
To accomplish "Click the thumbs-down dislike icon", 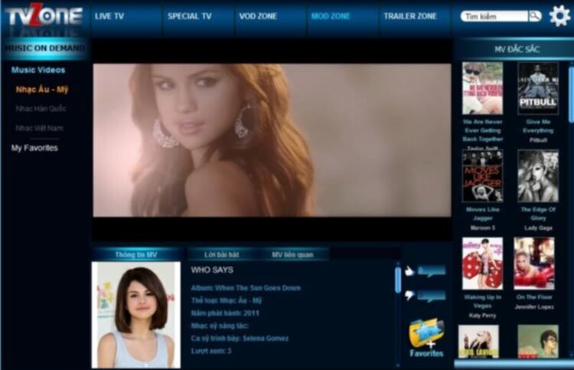I will point(409,295).
